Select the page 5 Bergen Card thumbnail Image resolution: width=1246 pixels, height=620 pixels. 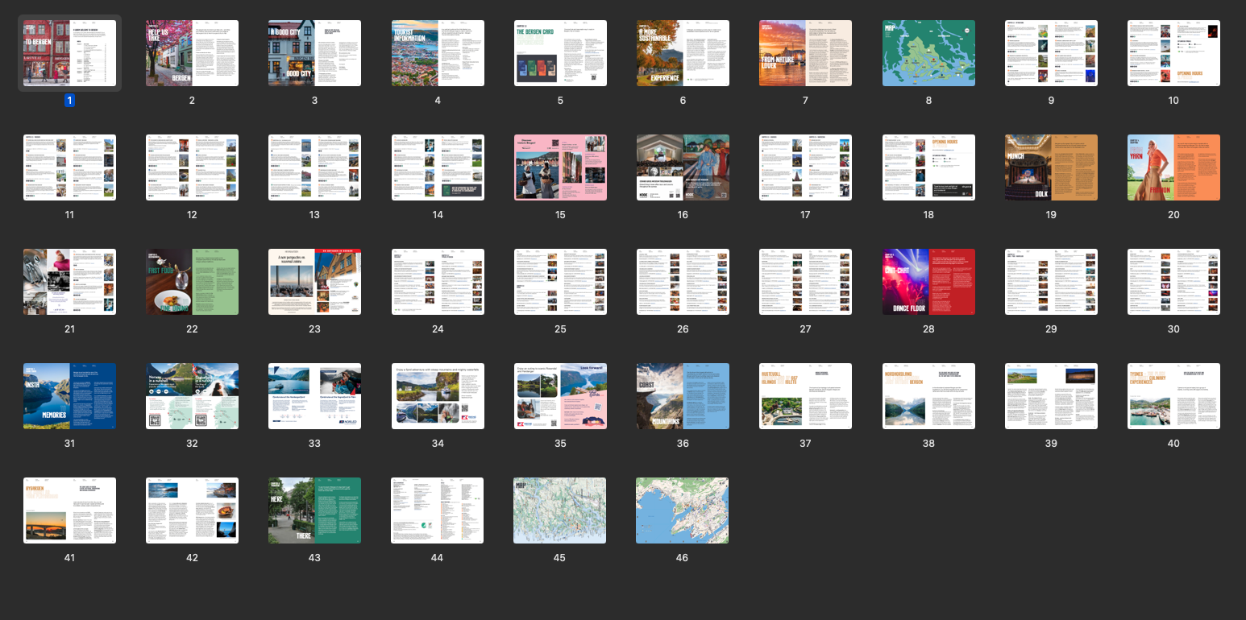point(559,53)
